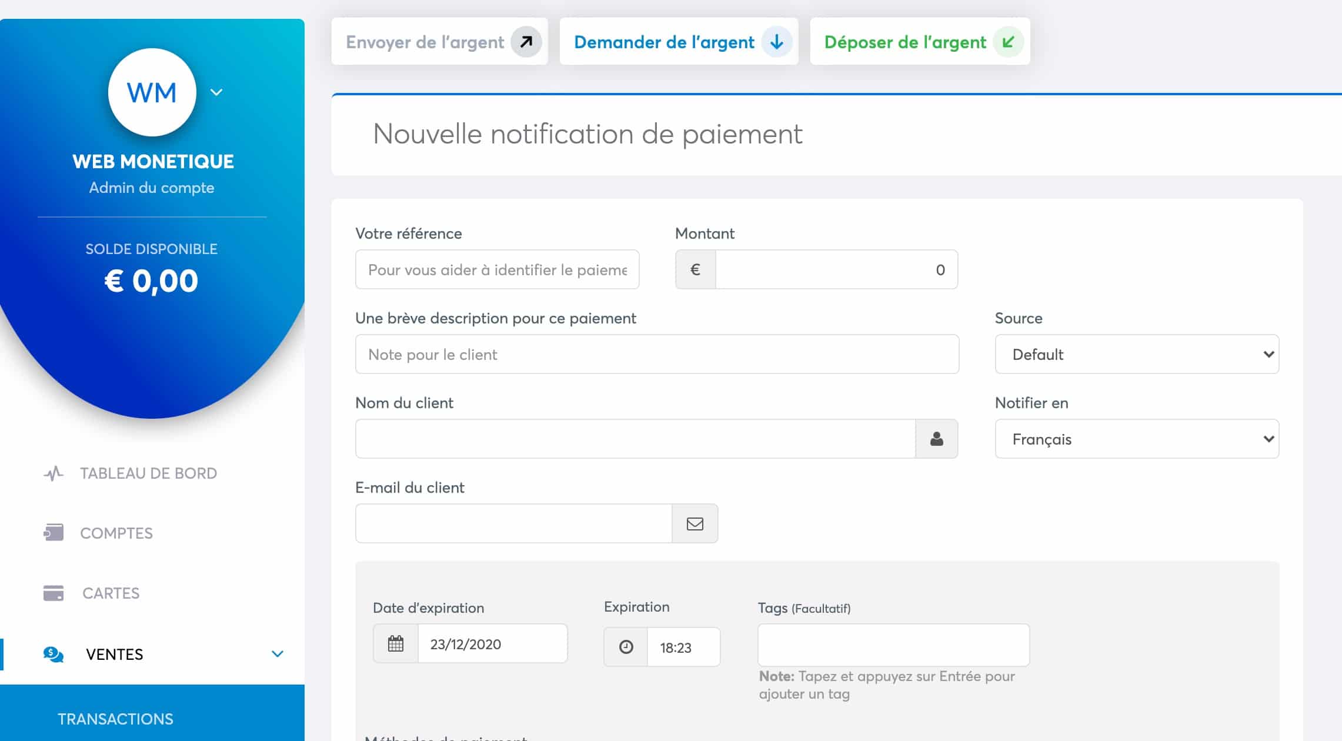Click the time field showing 18:23

(683, 647)
